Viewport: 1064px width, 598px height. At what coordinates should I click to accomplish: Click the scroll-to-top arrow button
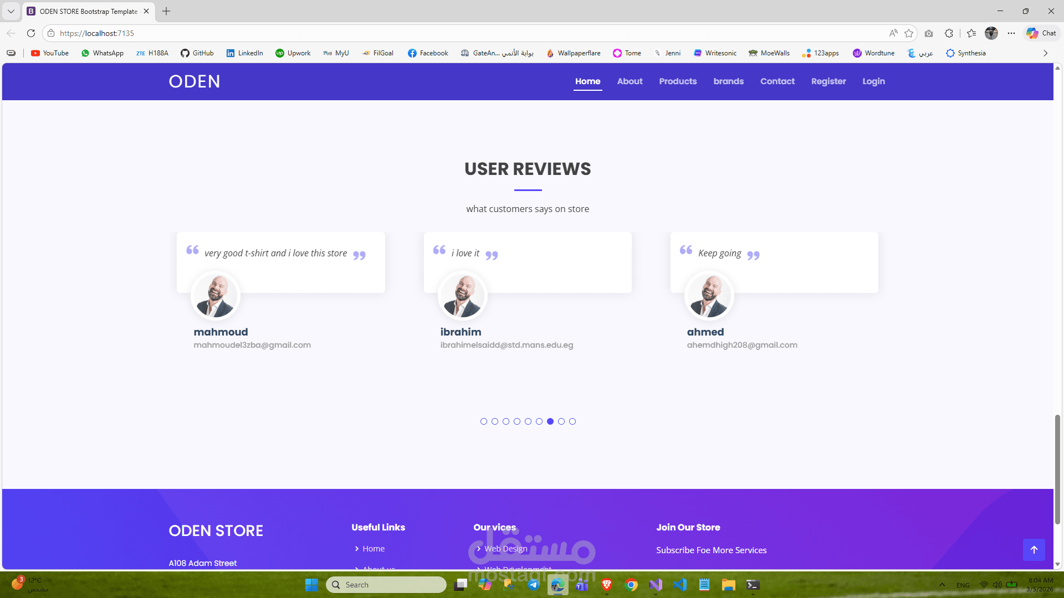1034,550
